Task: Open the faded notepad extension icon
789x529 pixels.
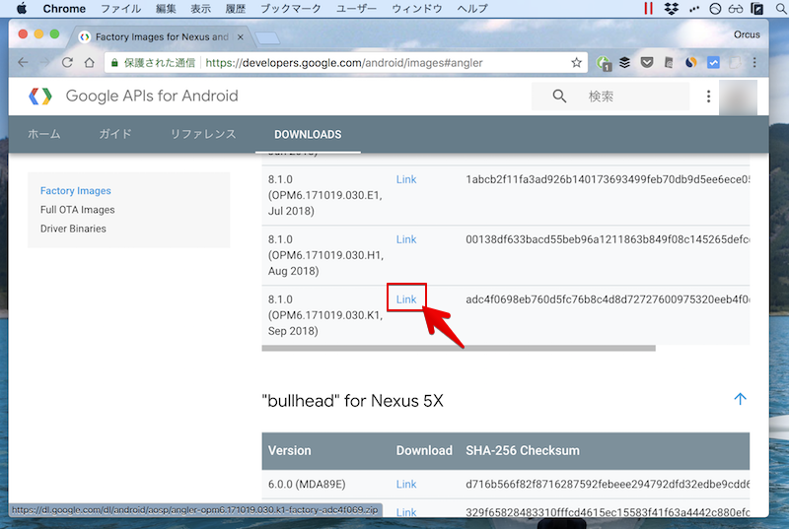Action: 735,62
